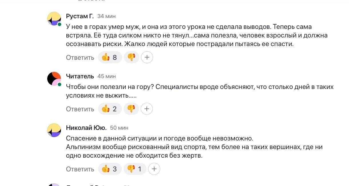
Task: Open the Николай Юю. username link
Action: (86, 128)
